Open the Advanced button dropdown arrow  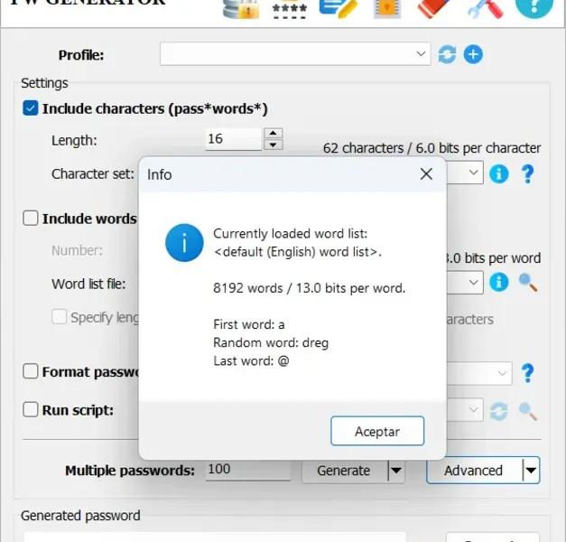(531, 471)
